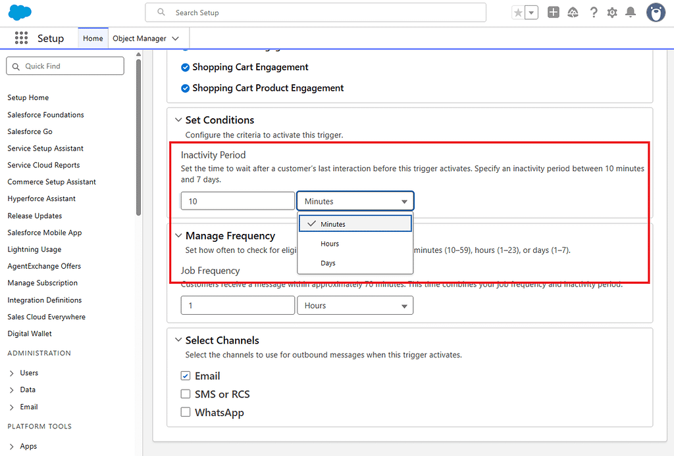Switch to the Home tab
The image size is (674, 456).
pyautogui.click(x=93, y=38)
